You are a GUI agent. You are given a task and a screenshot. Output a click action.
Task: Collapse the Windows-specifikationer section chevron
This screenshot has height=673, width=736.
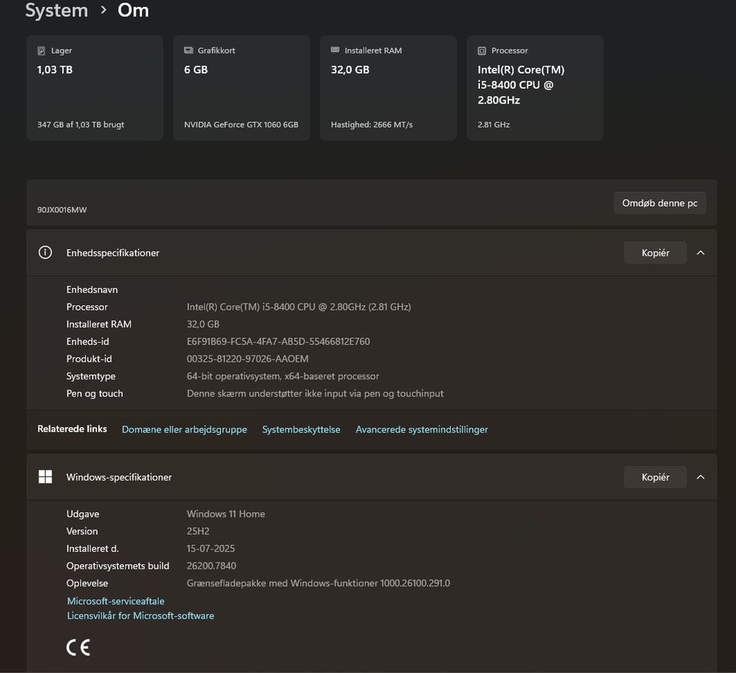point(700,477)
